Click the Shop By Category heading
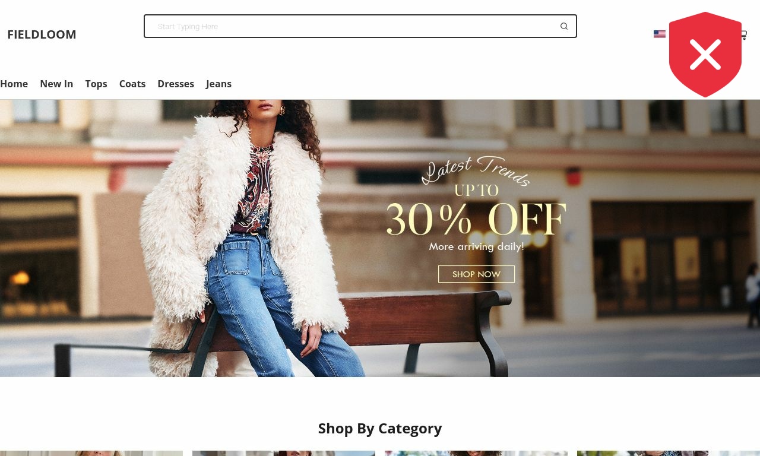760x456 pixels. pos(380,428)
